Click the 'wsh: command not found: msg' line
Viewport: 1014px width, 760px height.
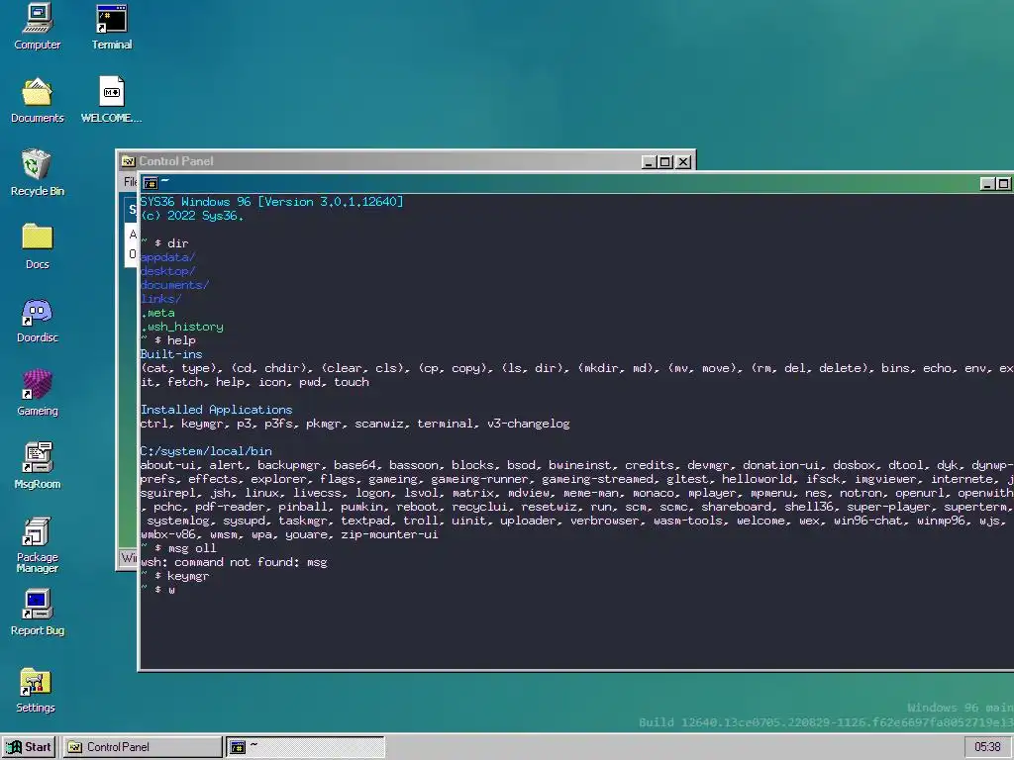tap(234, 562)
